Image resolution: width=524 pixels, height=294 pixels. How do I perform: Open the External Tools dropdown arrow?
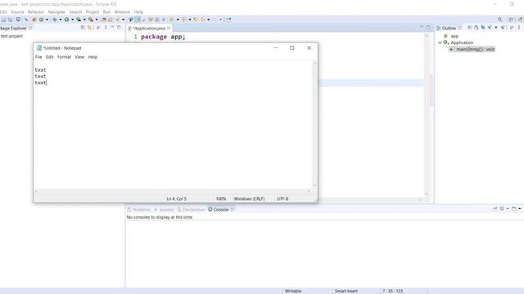(97, 20)
